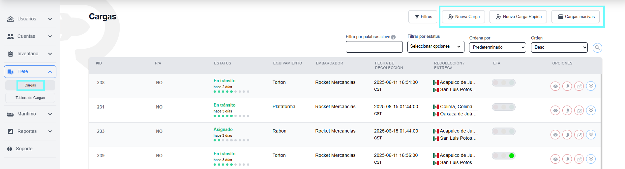Screen dimensions: 625x169
Task: Click the ETA traffic light indicator for load 239
Action: click(503, 156)
